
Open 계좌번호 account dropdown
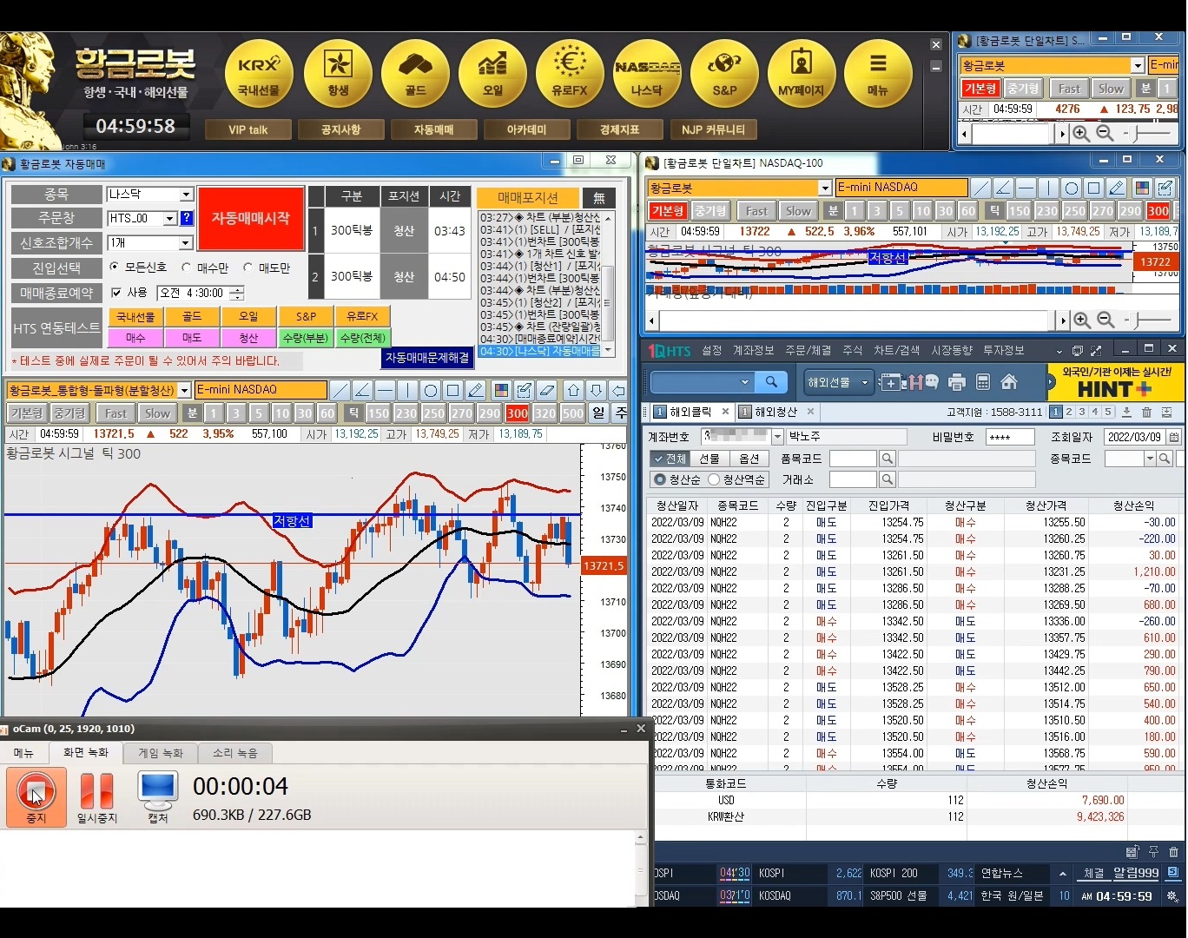tap(778, 437)
